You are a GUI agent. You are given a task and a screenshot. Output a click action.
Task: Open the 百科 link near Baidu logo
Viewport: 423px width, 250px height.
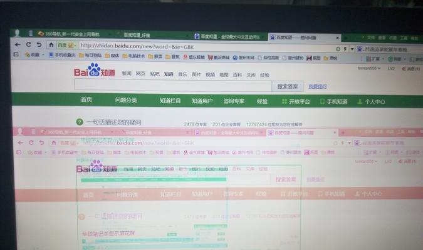point(238,75)
